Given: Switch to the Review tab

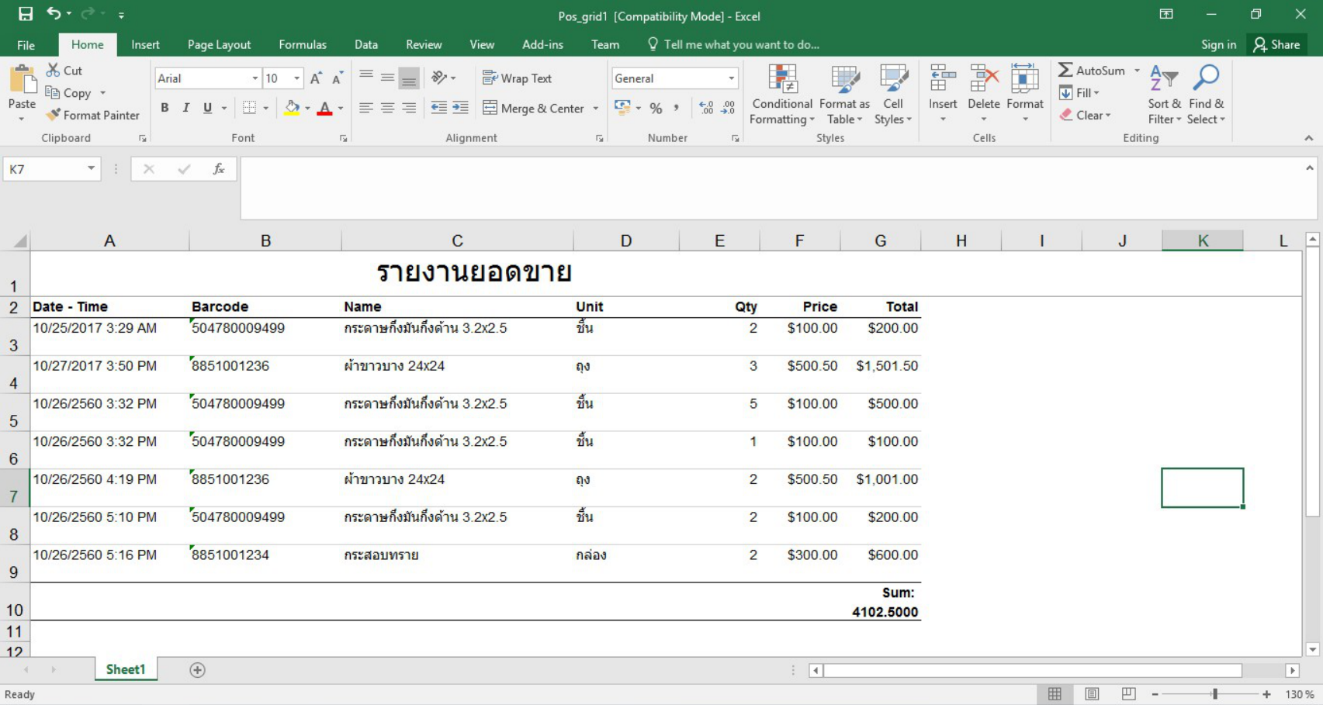Looking at the screenshot, I should [x=424, y=45].
